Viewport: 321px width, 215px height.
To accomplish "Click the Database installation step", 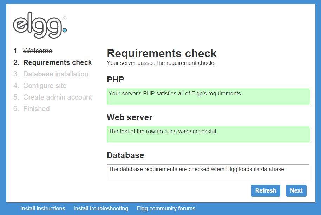I will click(55, 74).
